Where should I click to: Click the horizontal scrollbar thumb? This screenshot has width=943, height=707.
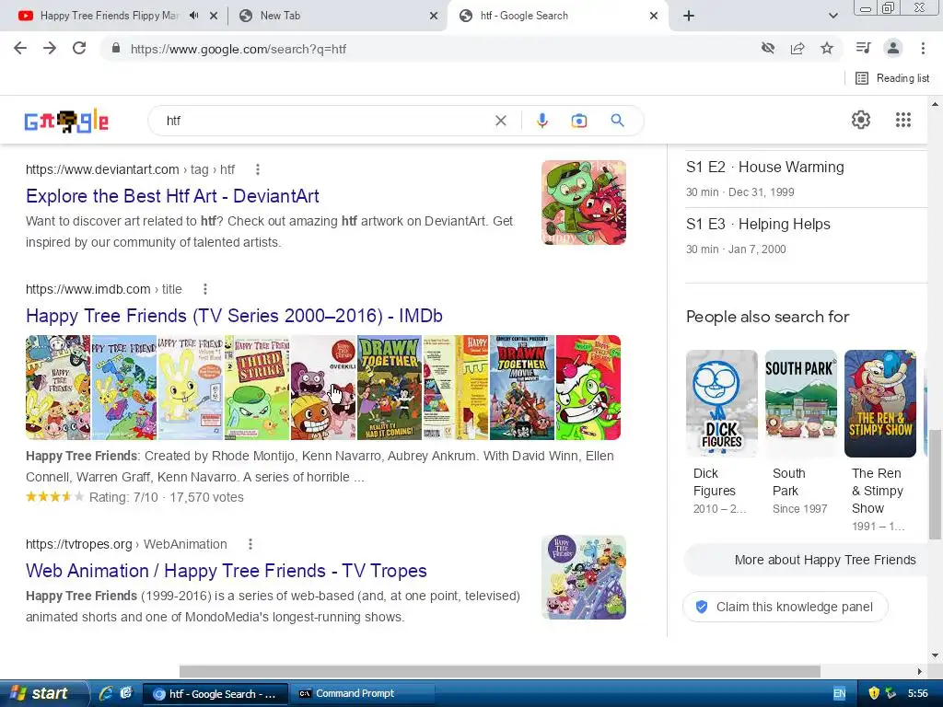[x=500, y=671]
